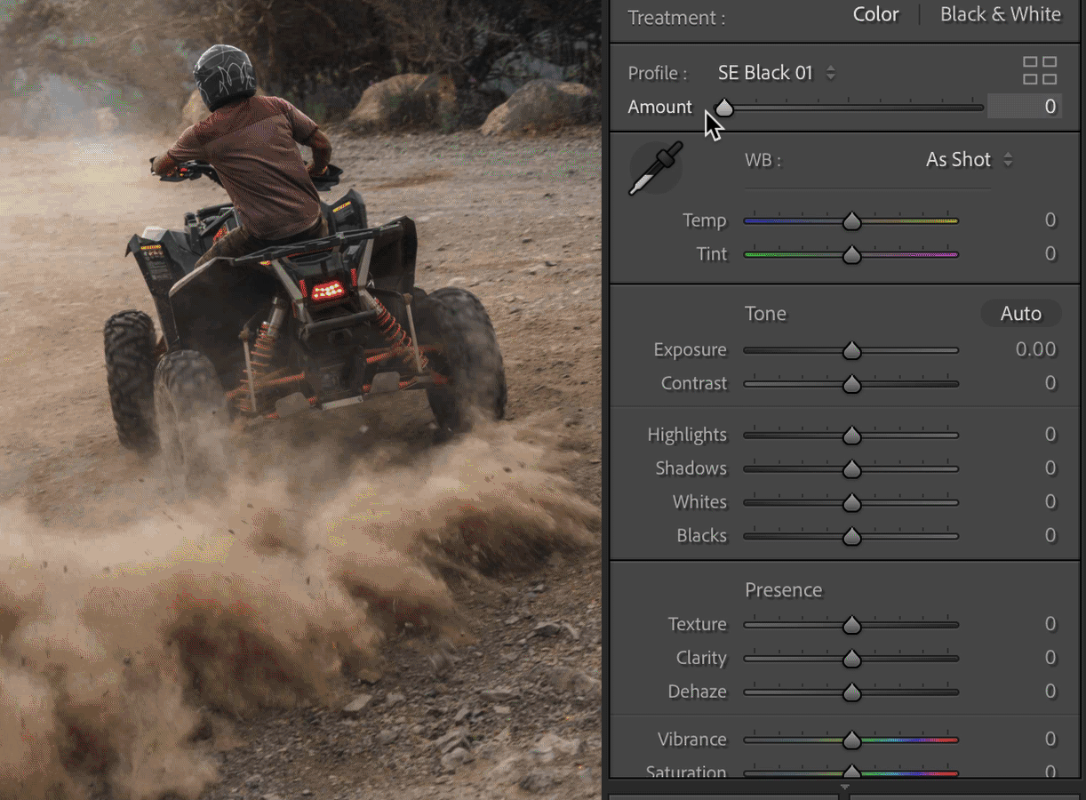Click the Dehaze slider handle
The height and width of the screenshot is (800, 1086).
coord(851,692)
